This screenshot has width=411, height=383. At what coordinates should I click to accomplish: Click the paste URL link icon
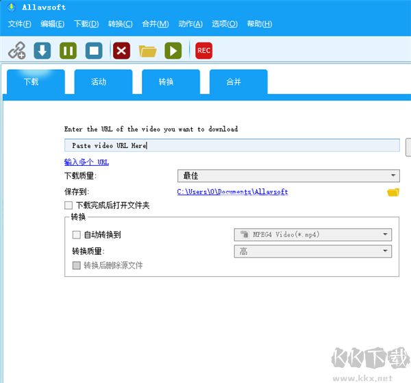point(16,51)
